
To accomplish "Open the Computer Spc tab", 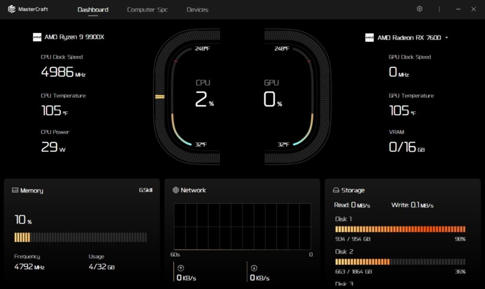I will click(x=147, y=9).
